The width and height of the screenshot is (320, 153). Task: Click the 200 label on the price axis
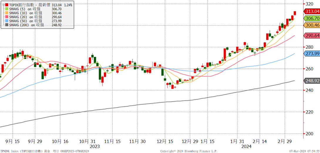pyautogui.click(x=310, y=134)
